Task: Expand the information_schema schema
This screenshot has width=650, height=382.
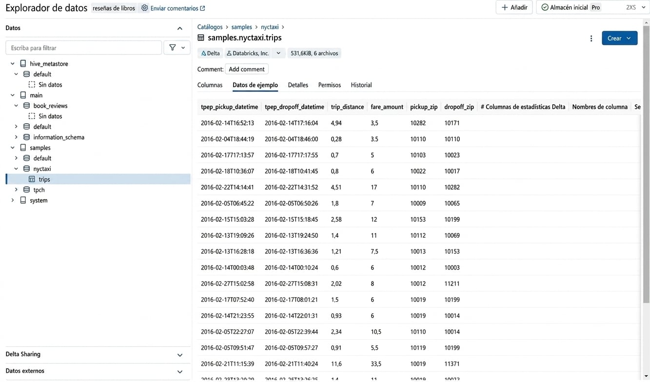Action: [16, 137]
